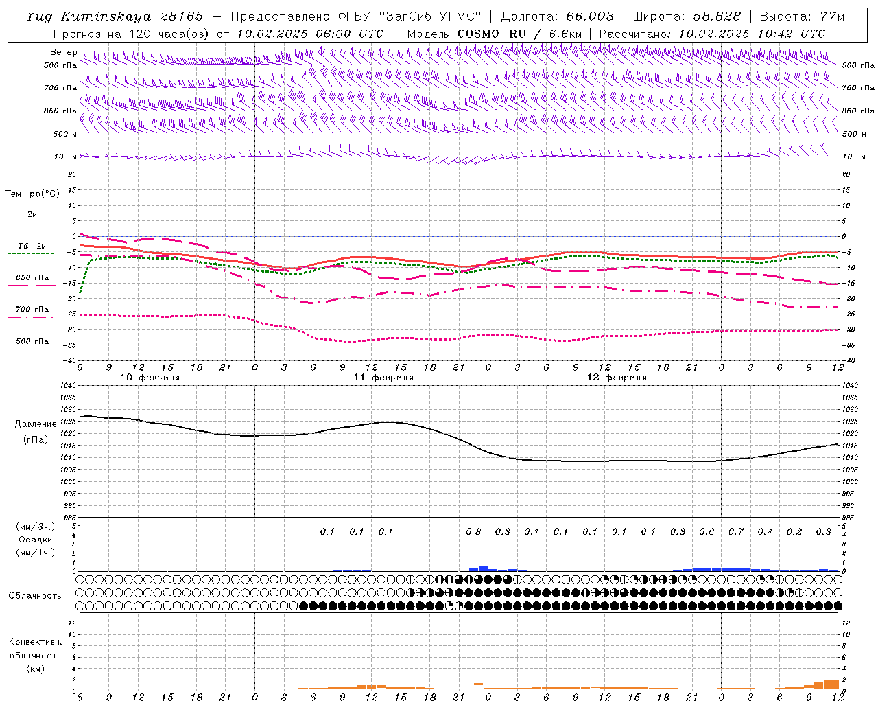
Task: Click the 0.6 three-hour precipitation value
Action: coord(707,531)
